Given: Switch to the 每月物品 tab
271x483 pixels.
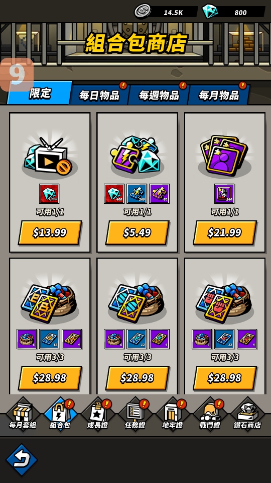Looking at the screenshot, I should click(x=218, y=95).
